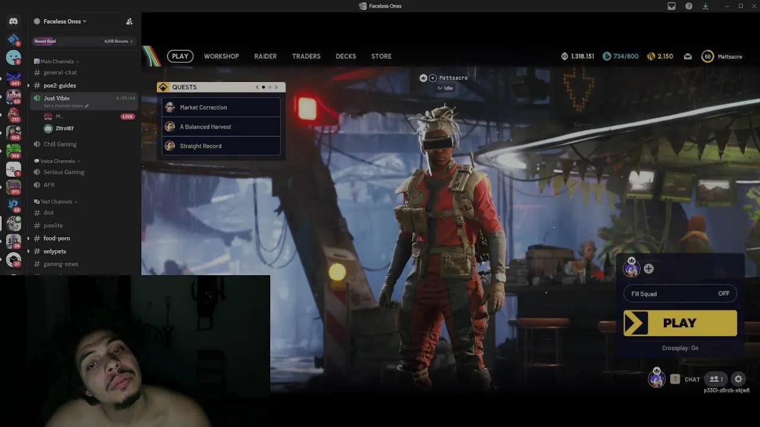Select the PLAY tab in game menu
Image resolution: width=760 pixels, height=427 pixels.
click(x=180, y=56)
